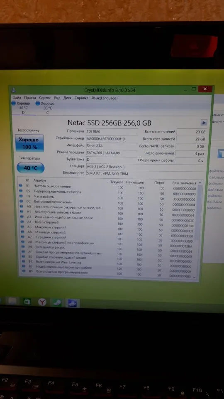The image size is (224, 399).
Task: Click the NAND writes value 0 GB
Action: click(190, 147)
